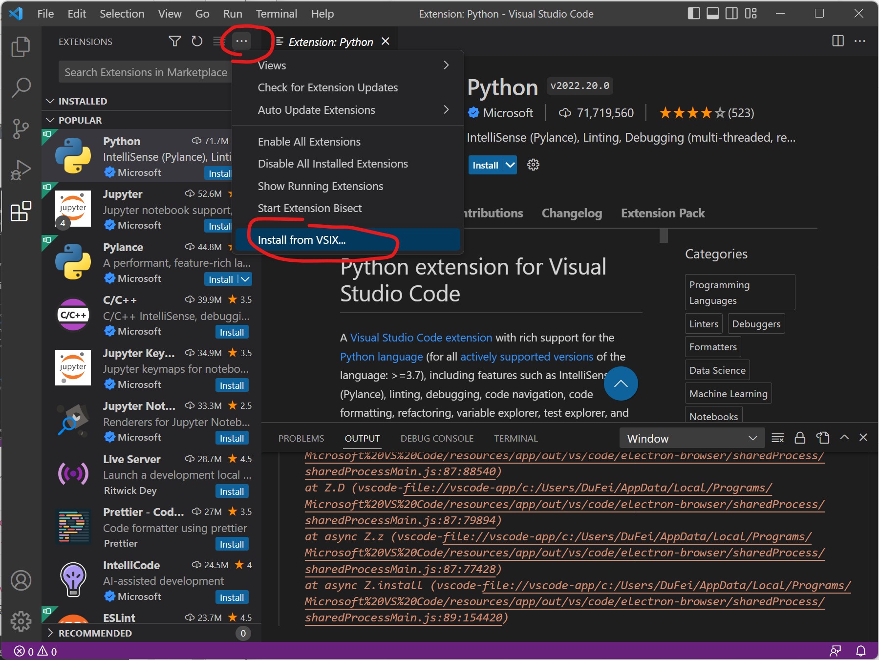
Task: Close the Extension: Python tab
Action: coord(386,42)
